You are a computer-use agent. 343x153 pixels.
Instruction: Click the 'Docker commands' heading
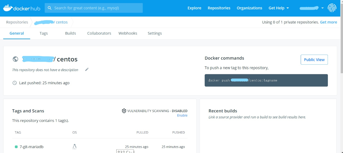click(x=224, y=58)
